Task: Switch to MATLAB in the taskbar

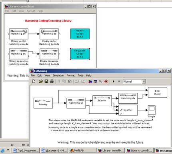Action: point(82,150)
